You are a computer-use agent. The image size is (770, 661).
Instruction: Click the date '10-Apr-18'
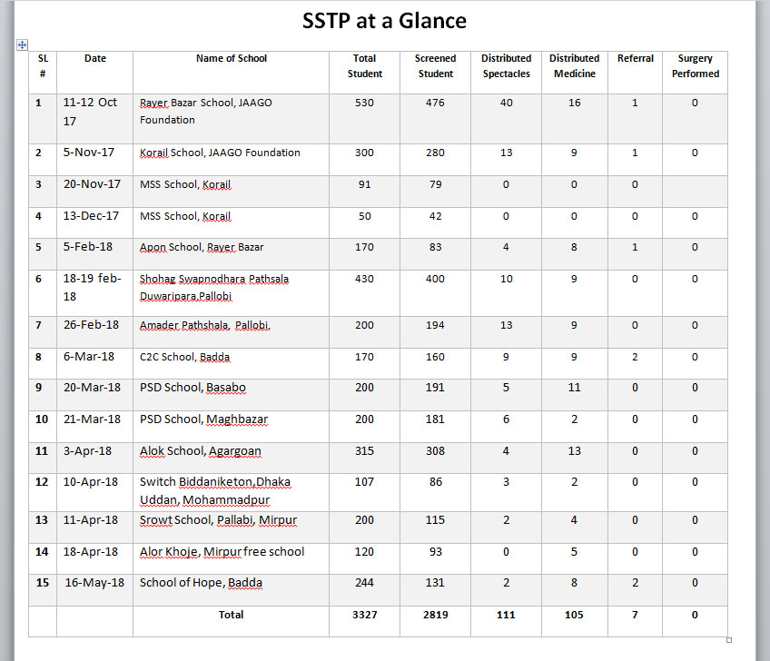coord(91,482)
